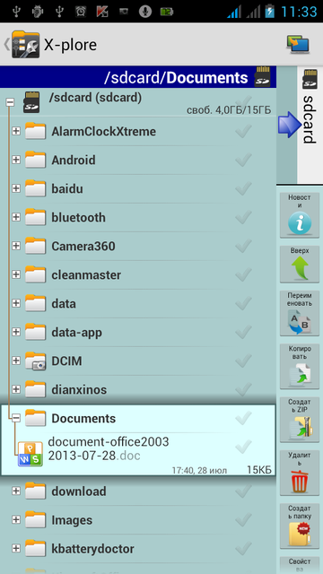
Task: Open the data folder row
Action: [x=138, y=303]
